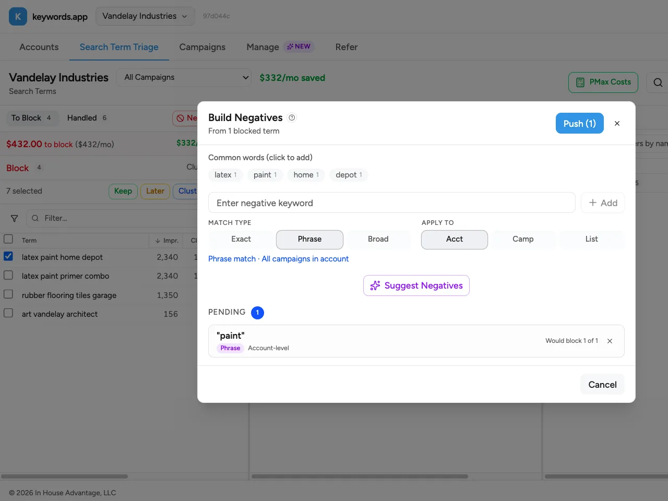Add the common word depot

click(x=349, y=175)
